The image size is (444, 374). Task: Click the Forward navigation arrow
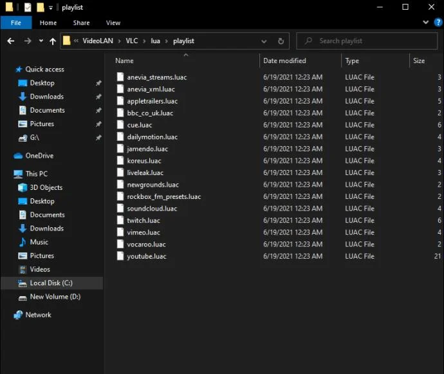click(28, 41)
